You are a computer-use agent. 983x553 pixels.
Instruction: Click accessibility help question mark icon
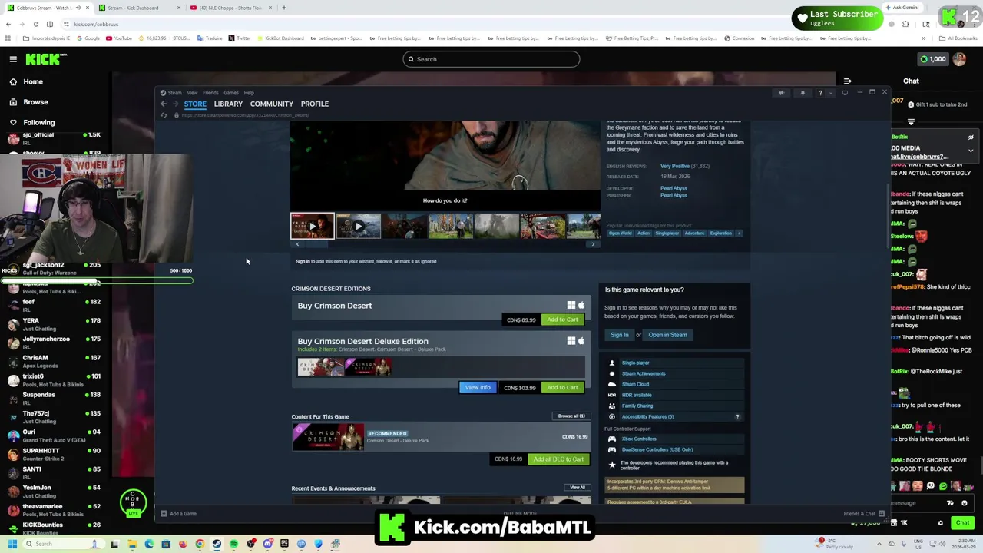[737, 416]
